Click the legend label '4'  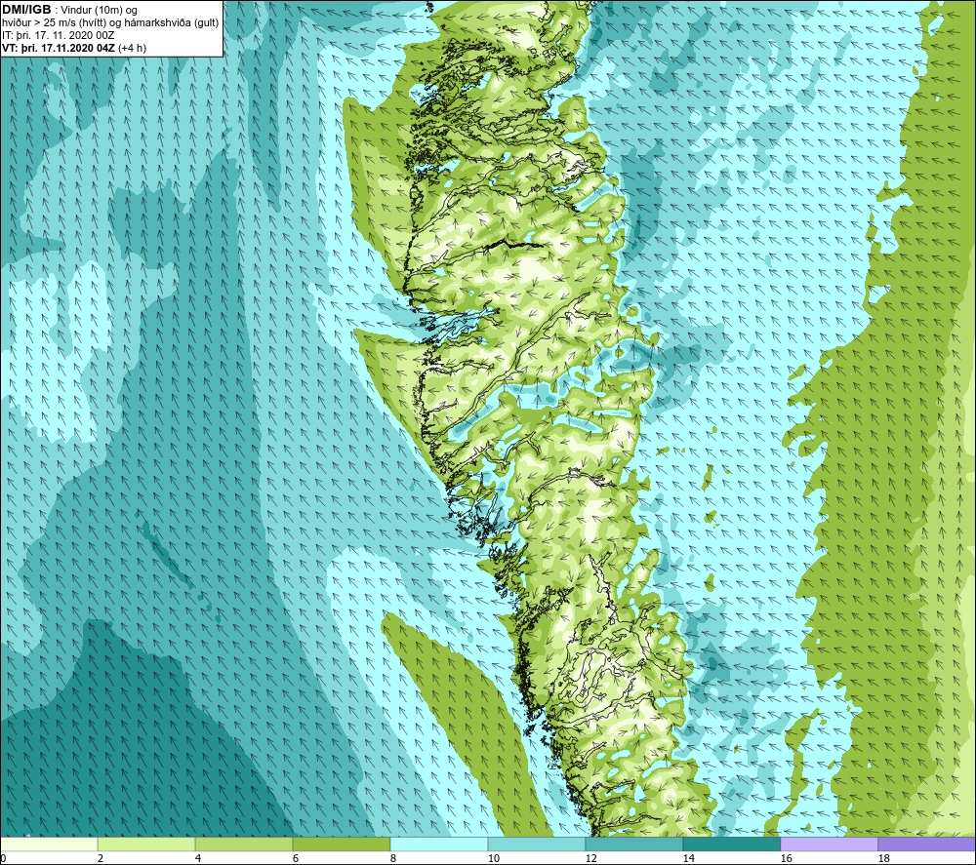[198, 859]
